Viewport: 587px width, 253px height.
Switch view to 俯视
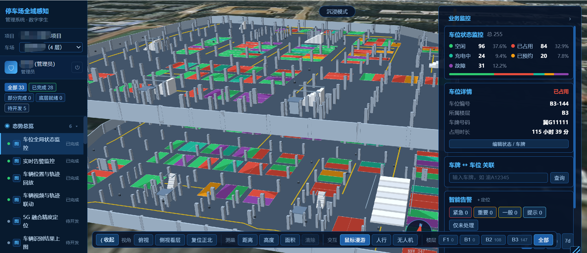click(143, 240)
